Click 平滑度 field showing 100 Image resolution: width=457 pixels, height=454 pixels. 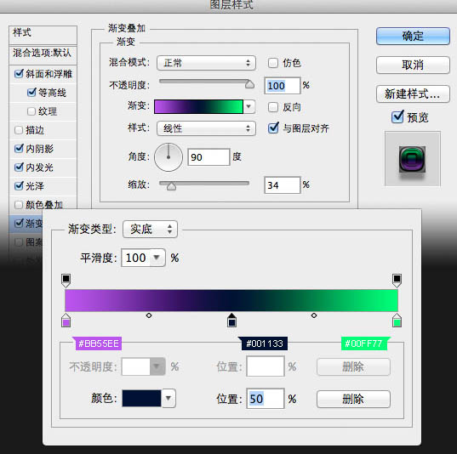tap(136, 258)
